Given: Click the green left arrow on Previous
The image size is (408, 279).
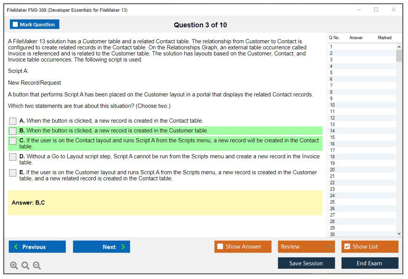Looking at the screenshot, I should (16, 247).
